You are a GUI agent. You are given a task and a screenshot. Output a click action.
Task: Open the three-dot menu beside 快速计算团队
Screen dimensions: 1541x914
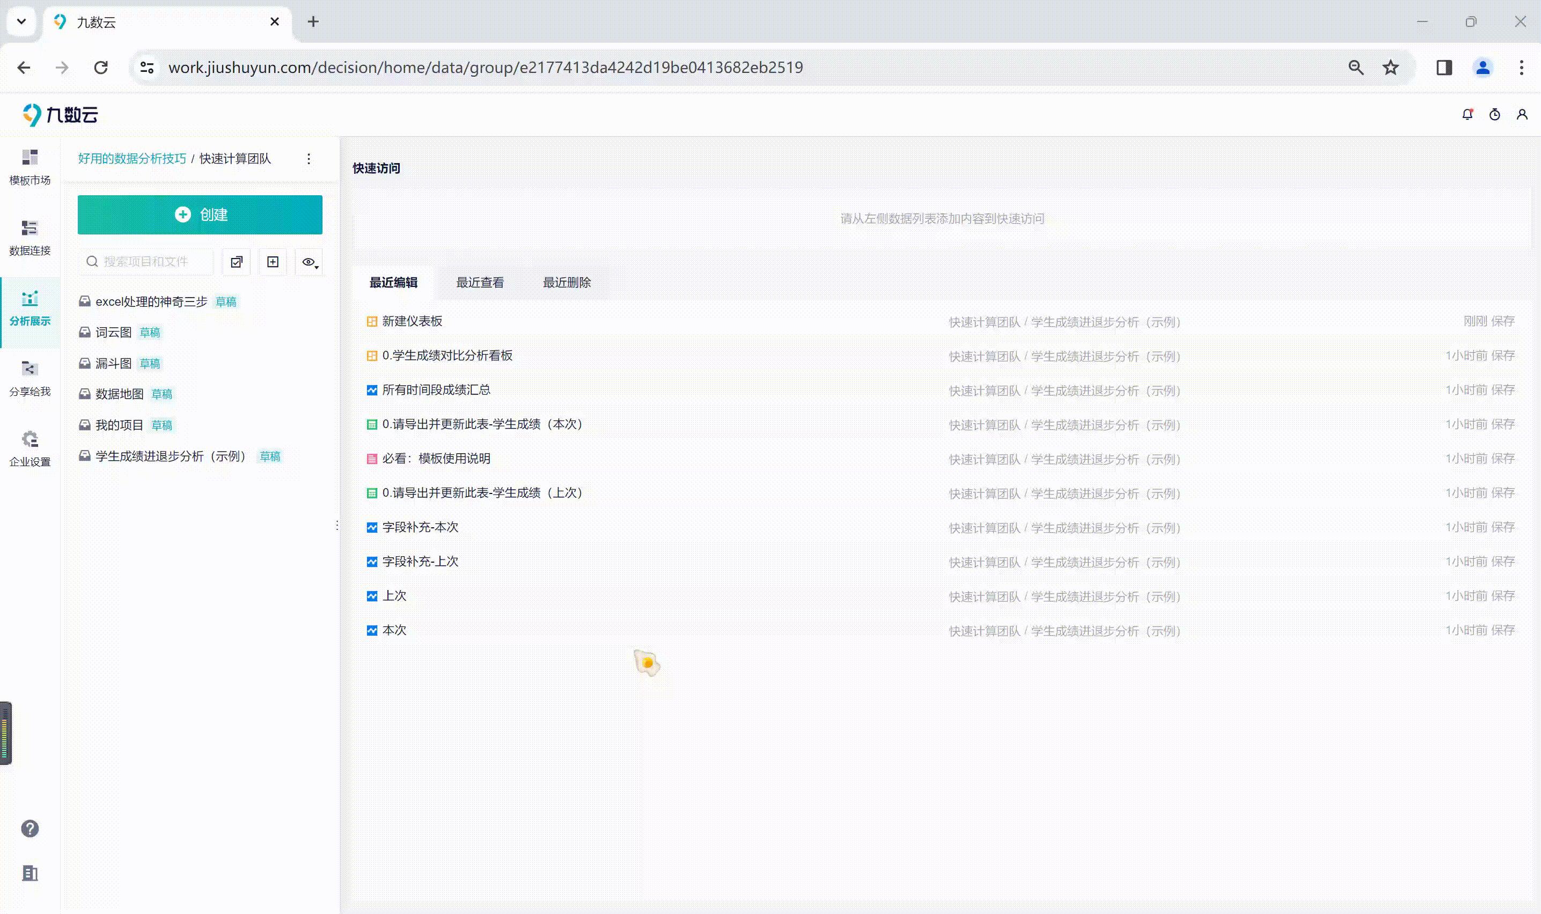[309, 159]
